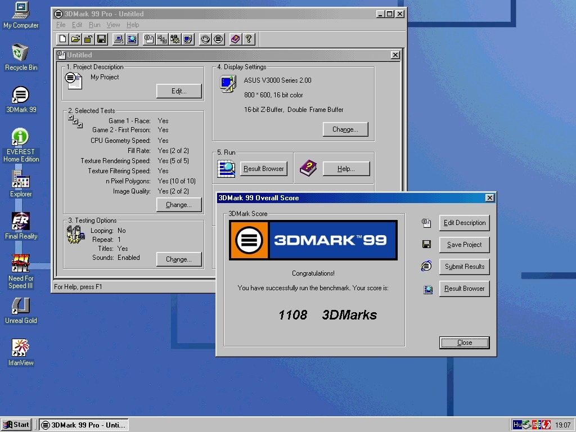Close the Untitled project inner window
Image resolution: width=576 pixels, height=432 pixels.
pyautogui.click(x=395, y=55)
